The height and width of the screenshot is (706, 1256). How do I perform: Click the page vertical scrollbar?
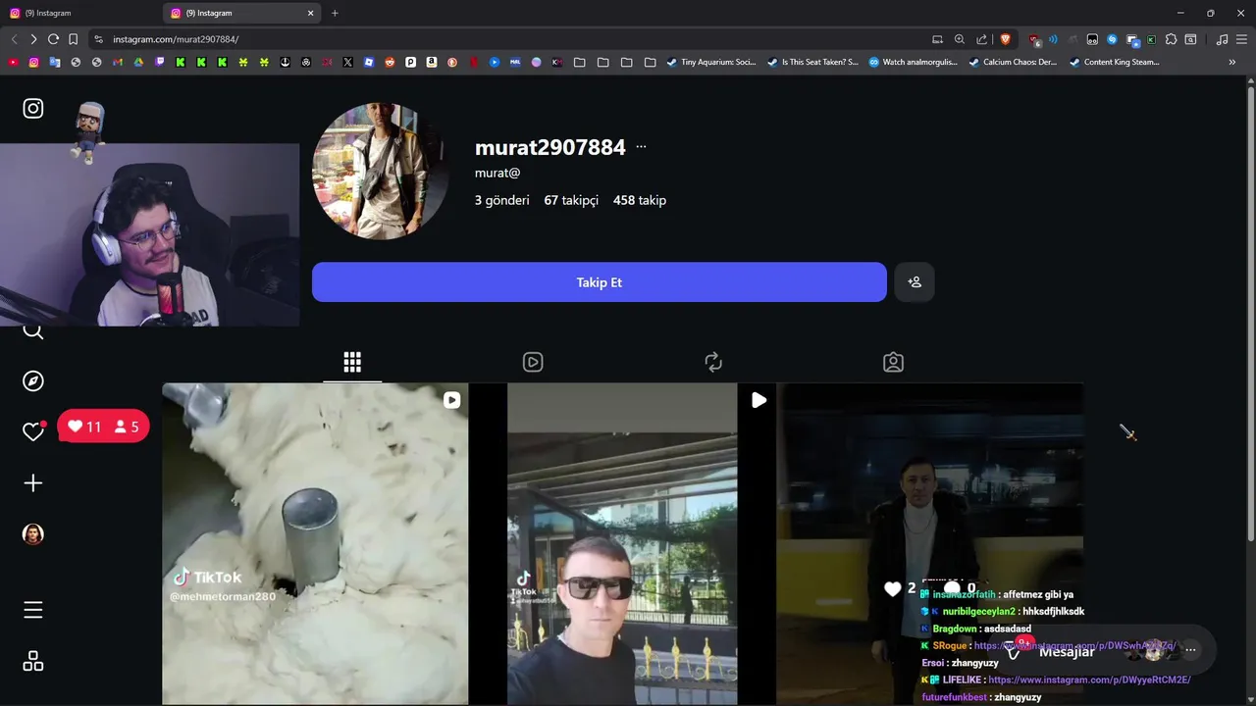coord(1251,314)
